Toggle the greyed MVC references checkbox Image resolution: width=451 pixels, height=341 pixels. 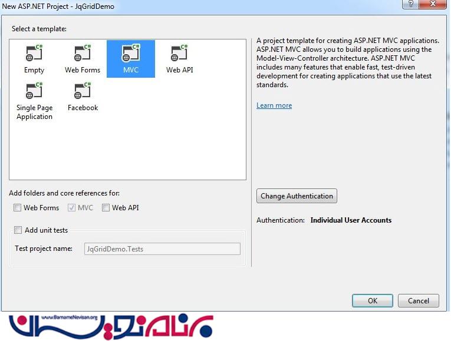point(71,207)
